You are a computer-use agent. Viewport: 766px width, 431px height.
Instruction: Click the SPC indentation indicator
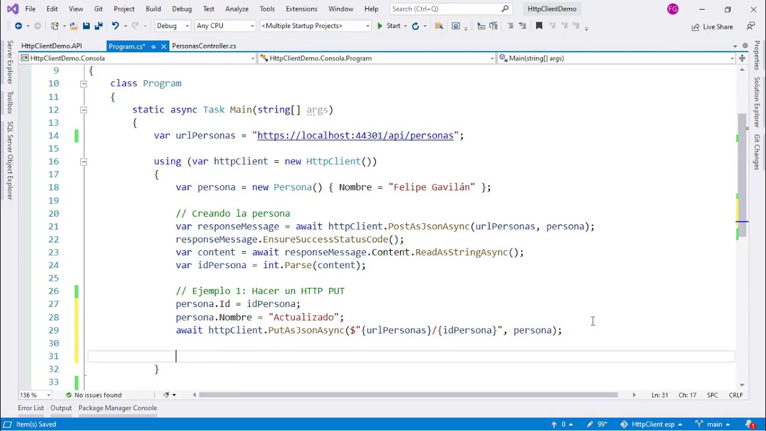(712, 395)
